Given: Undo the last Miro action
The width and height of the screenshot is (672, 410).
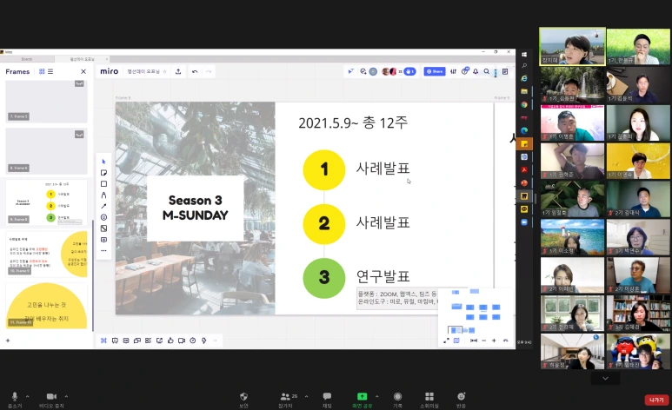Looking at the screenshot, I should tap(195, 71).
